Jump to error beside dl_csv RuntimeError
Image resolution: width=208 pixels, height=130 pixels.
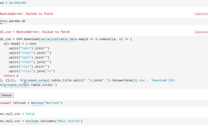(x=201, y=32)
